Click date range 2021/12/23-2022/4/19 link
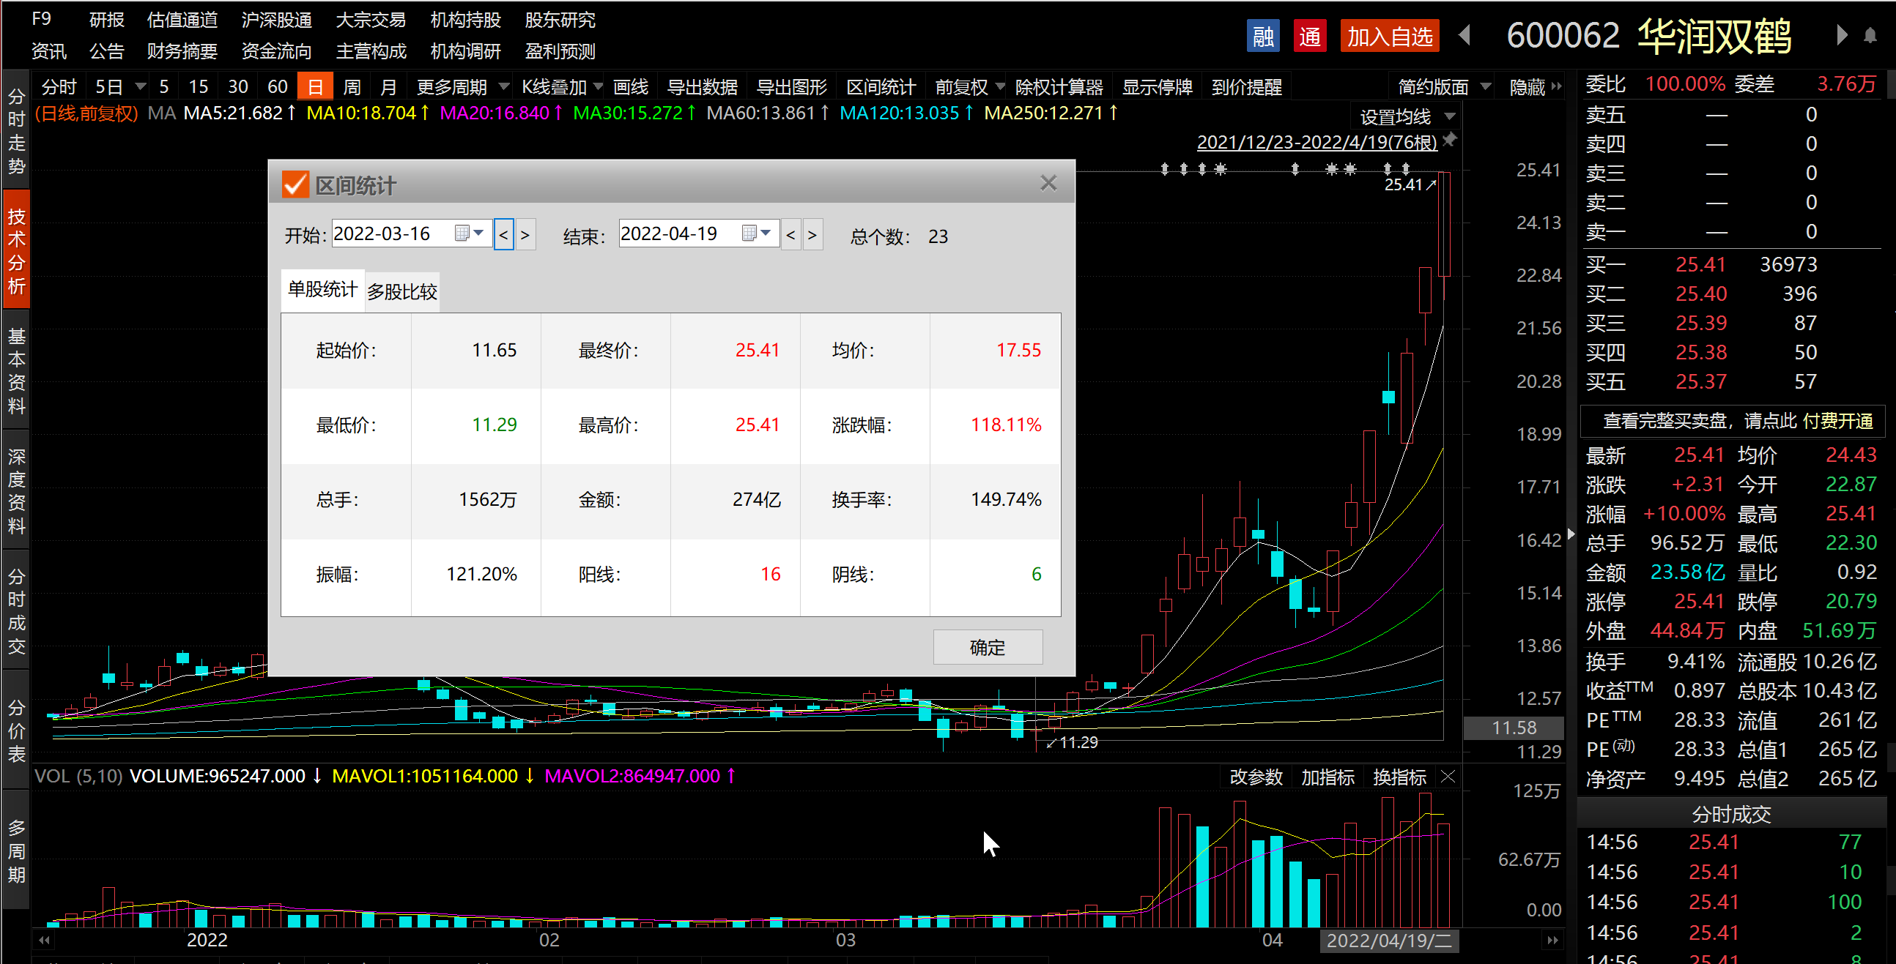Image resolution: width=1896 pixels, height=964 pixels. (1317, 141)
